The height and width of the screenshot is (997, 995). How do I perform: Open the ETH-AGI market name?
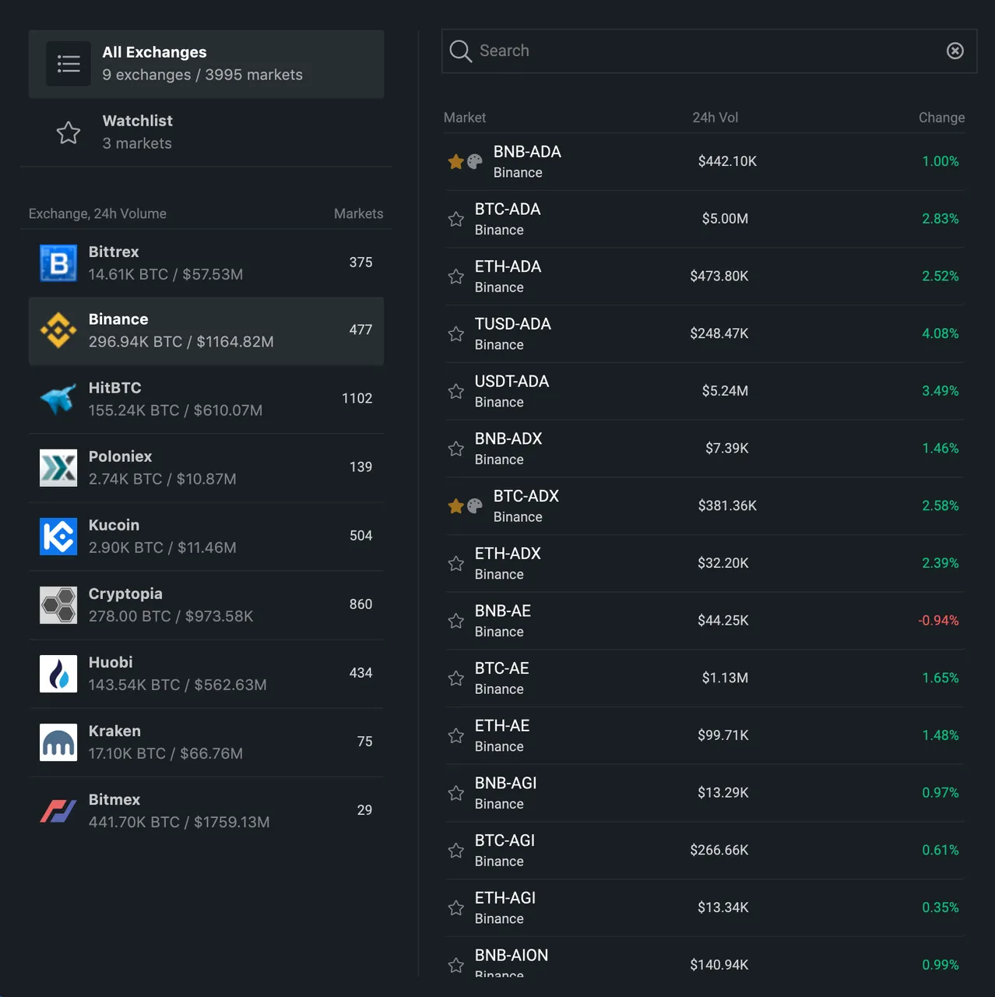tap(505, 898)
